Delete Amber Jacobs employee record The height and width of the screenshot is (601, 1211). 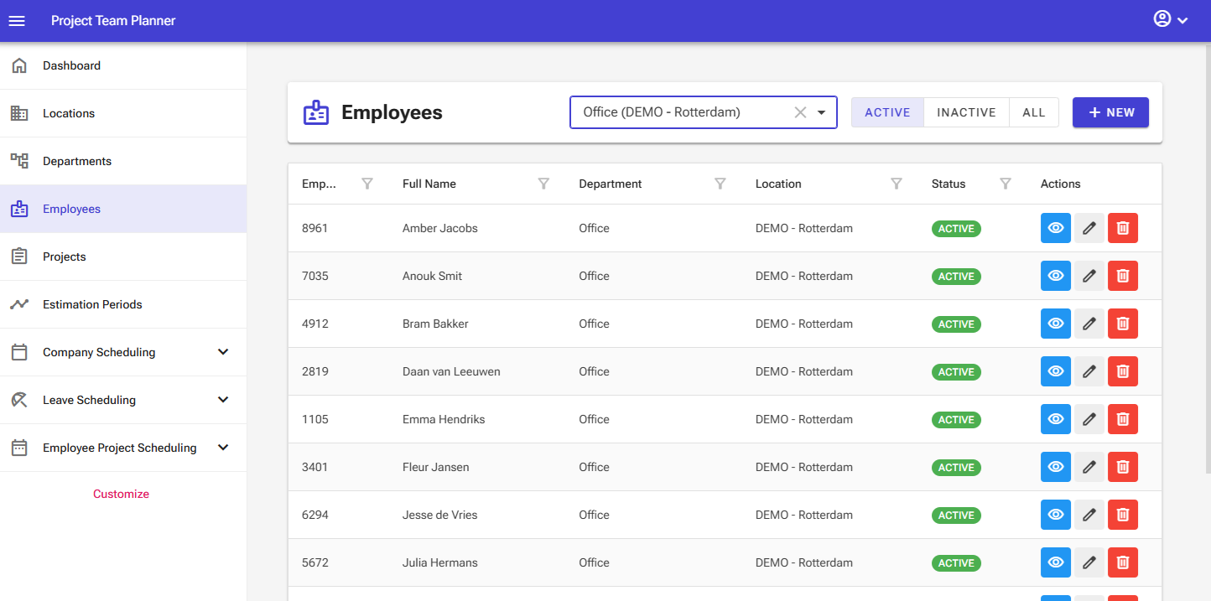[x=1123, y=228]
